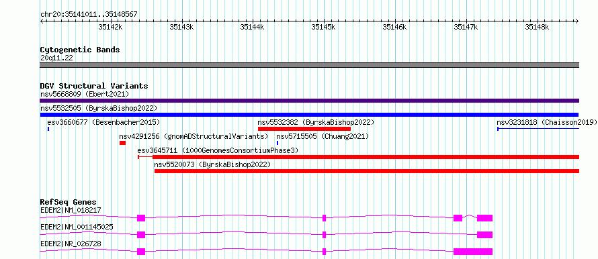Open nsv3231818 (Chaisson2019) variant label

[546, 122]
